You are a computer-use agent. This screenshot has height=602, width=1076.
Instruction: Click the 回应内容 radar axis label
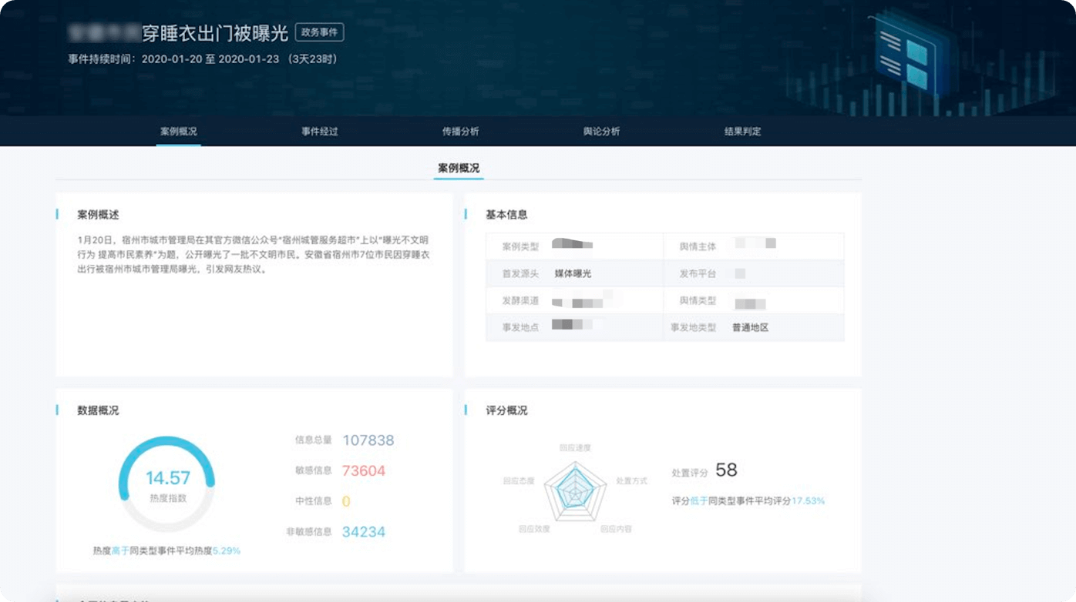pyautogui.click(x=616, y=530)
